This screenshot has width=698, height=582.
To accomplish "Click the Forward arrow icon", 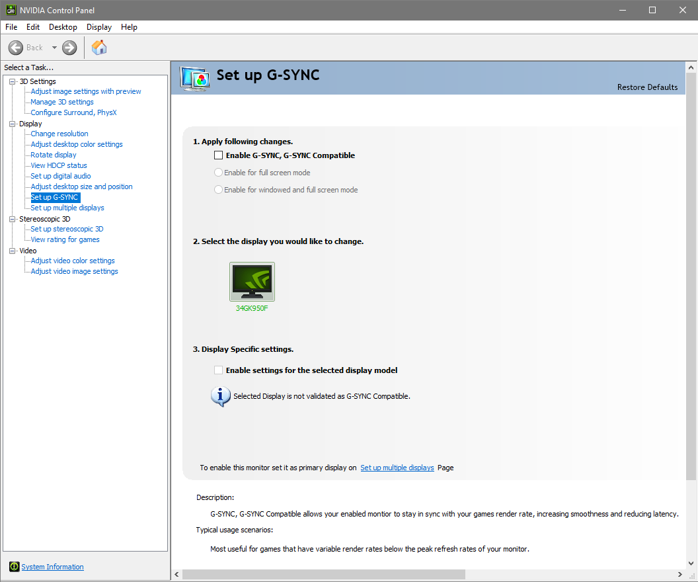I will 69,48.
